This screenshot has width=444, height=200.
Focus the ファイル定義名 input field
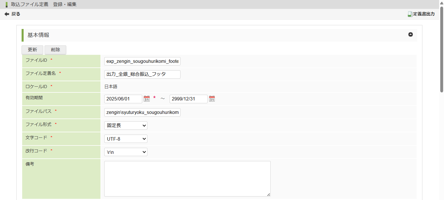point(142,74)
